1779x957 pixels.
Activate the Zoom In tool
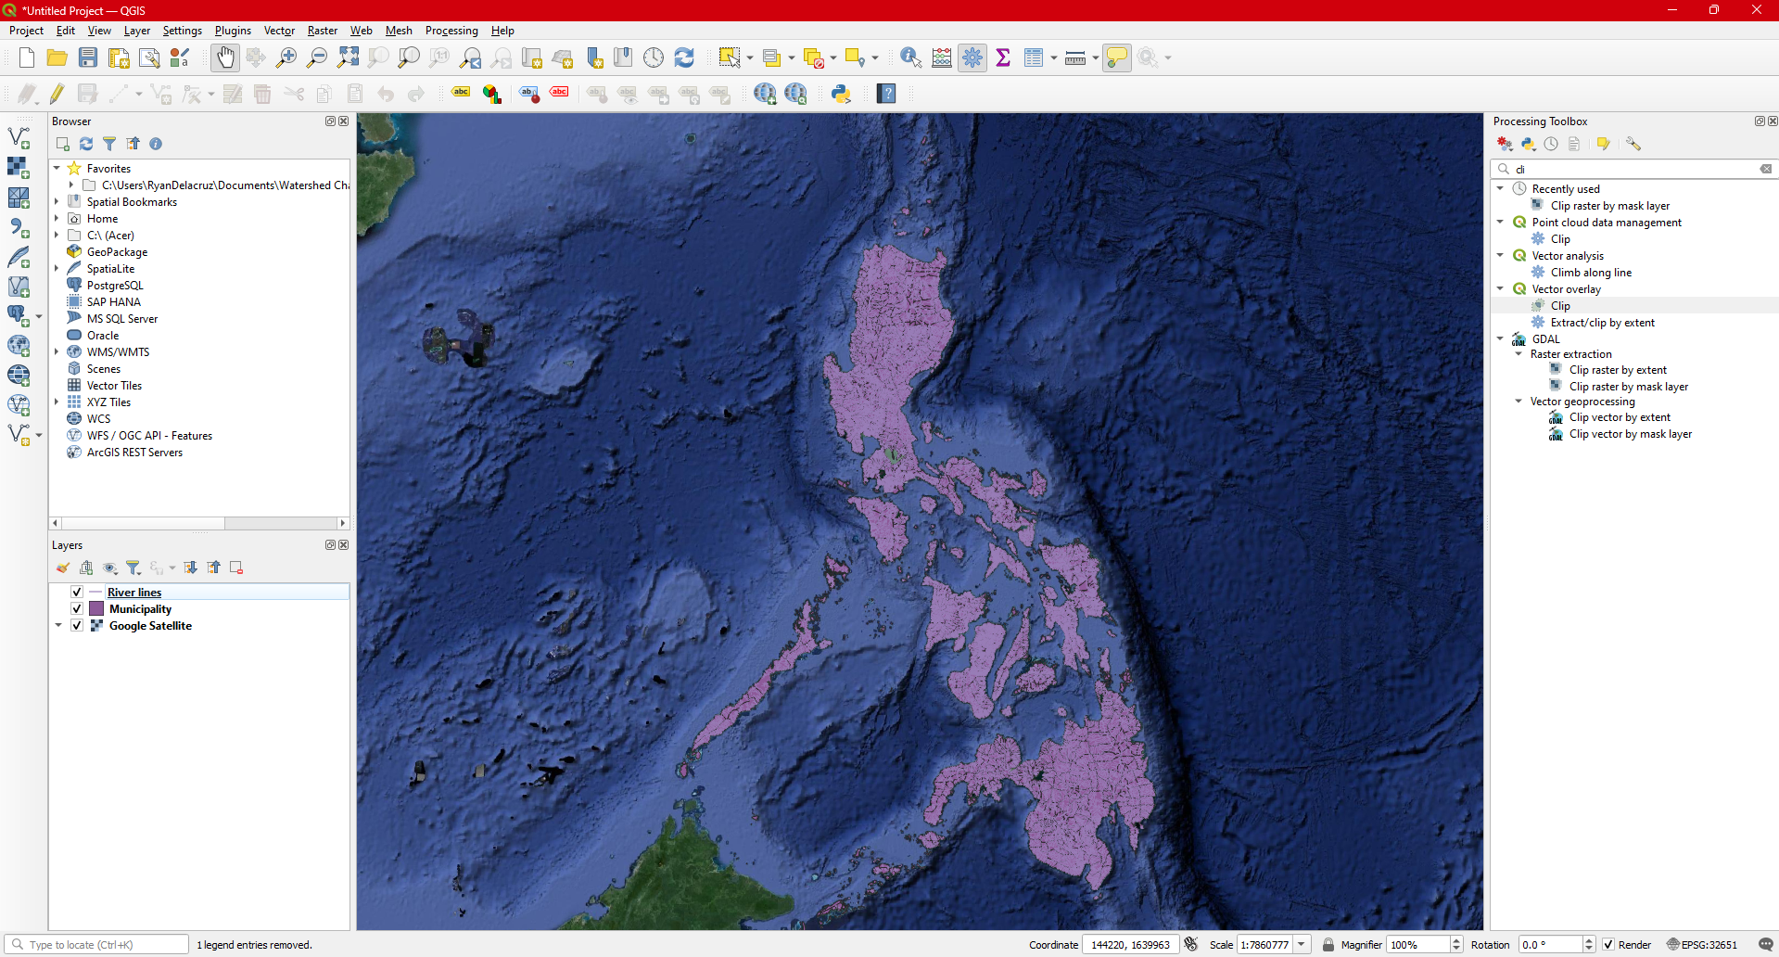(x=286, y=57)
